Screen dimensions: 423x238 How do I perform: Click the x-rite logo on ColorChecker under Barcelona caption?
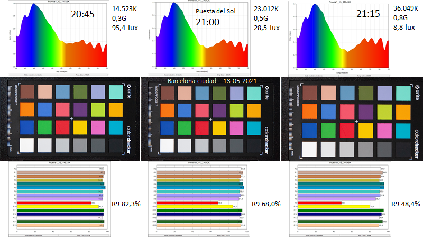pos(267,93)
